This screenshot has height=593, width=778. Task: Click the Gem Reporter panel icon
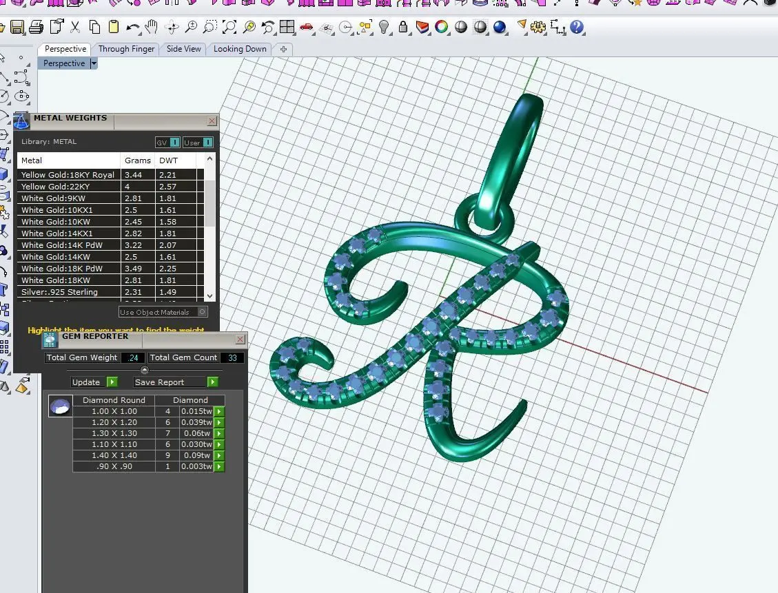click(x=50, y=340)
